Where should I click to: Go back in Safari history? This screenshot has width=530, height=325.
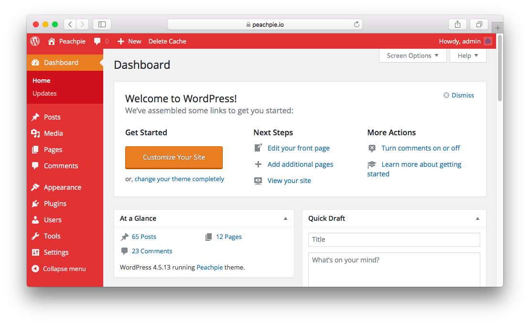pyautogui.click(x=70, y=24)
